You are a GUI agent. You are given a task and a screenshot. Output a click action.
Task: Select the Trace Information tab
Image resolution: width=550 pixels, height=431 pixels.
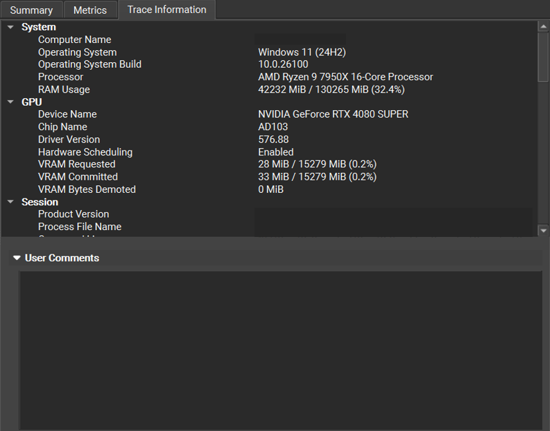[x=166, y=9]
